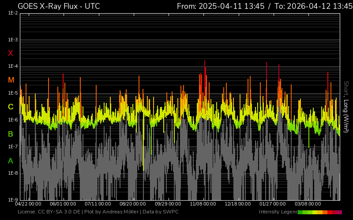Click the red X flare class label
The width and height of the screenshot is (353, 220).
pos(11,53)
